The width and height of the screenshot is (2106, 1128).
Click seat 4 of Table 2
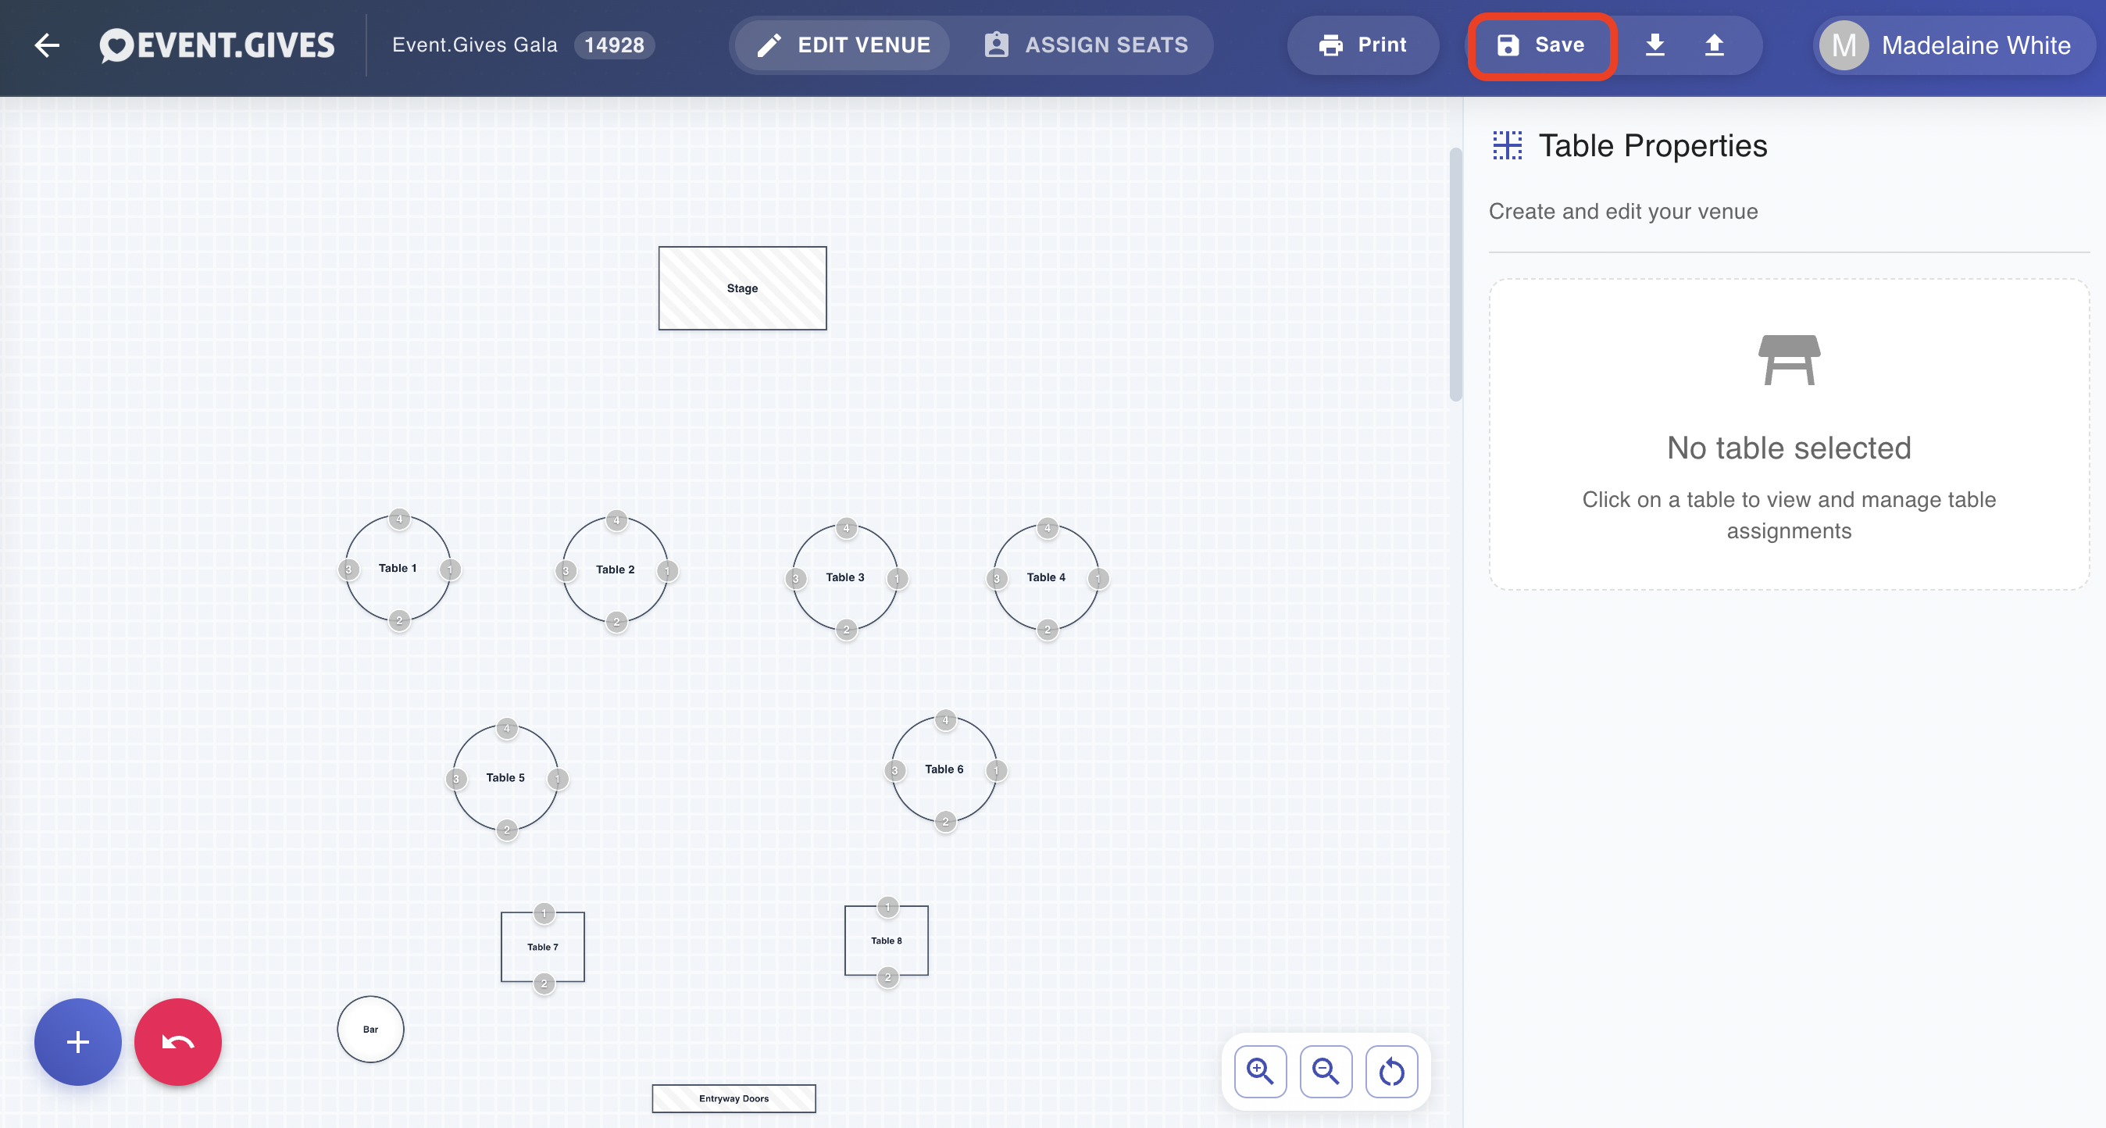[616, 521]
